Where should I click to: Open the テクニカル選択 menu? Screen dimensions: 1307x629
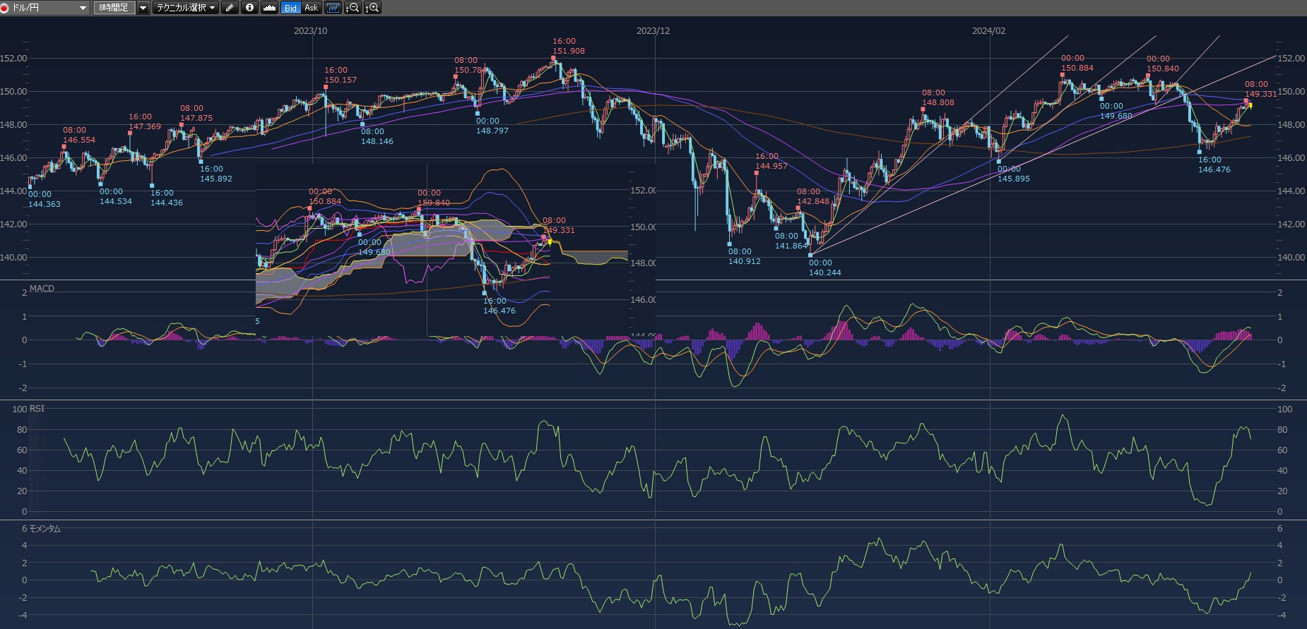187,8
